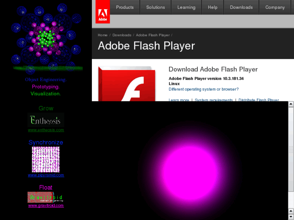294x220 pixels.
Task: Click the 'Float' heading text
Action: (x=46, y=187)
